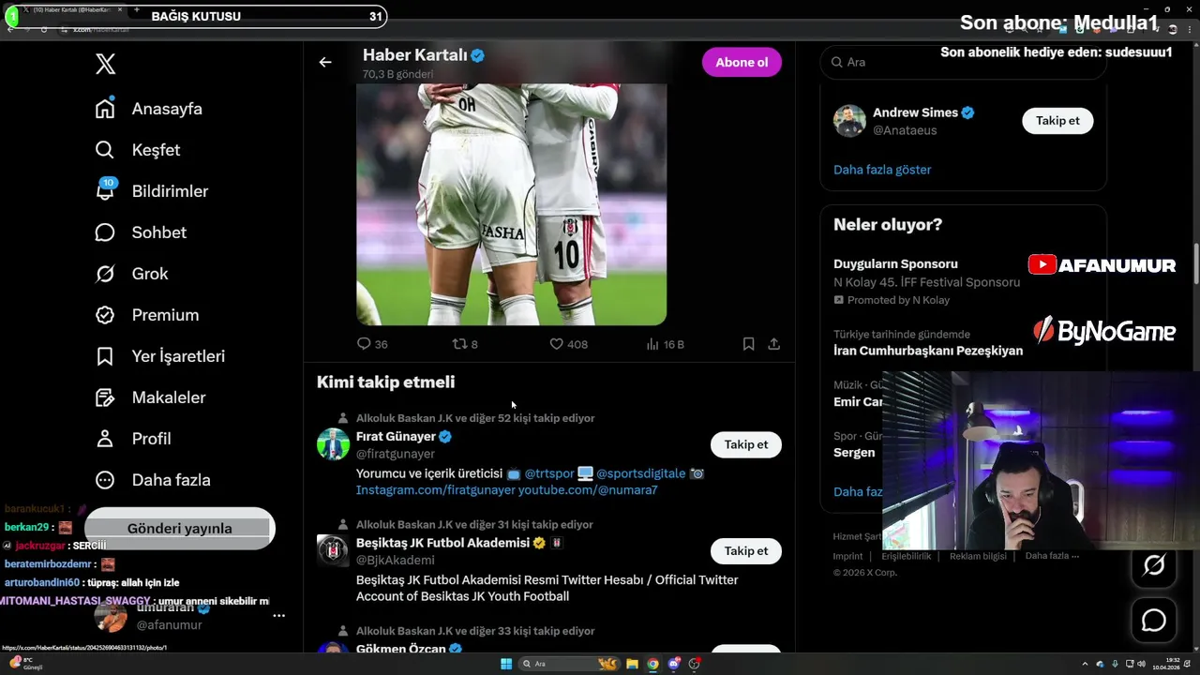Share the post via share icon
The height and width of the screenshot is (675, 1200).
(x=773, y=344)
